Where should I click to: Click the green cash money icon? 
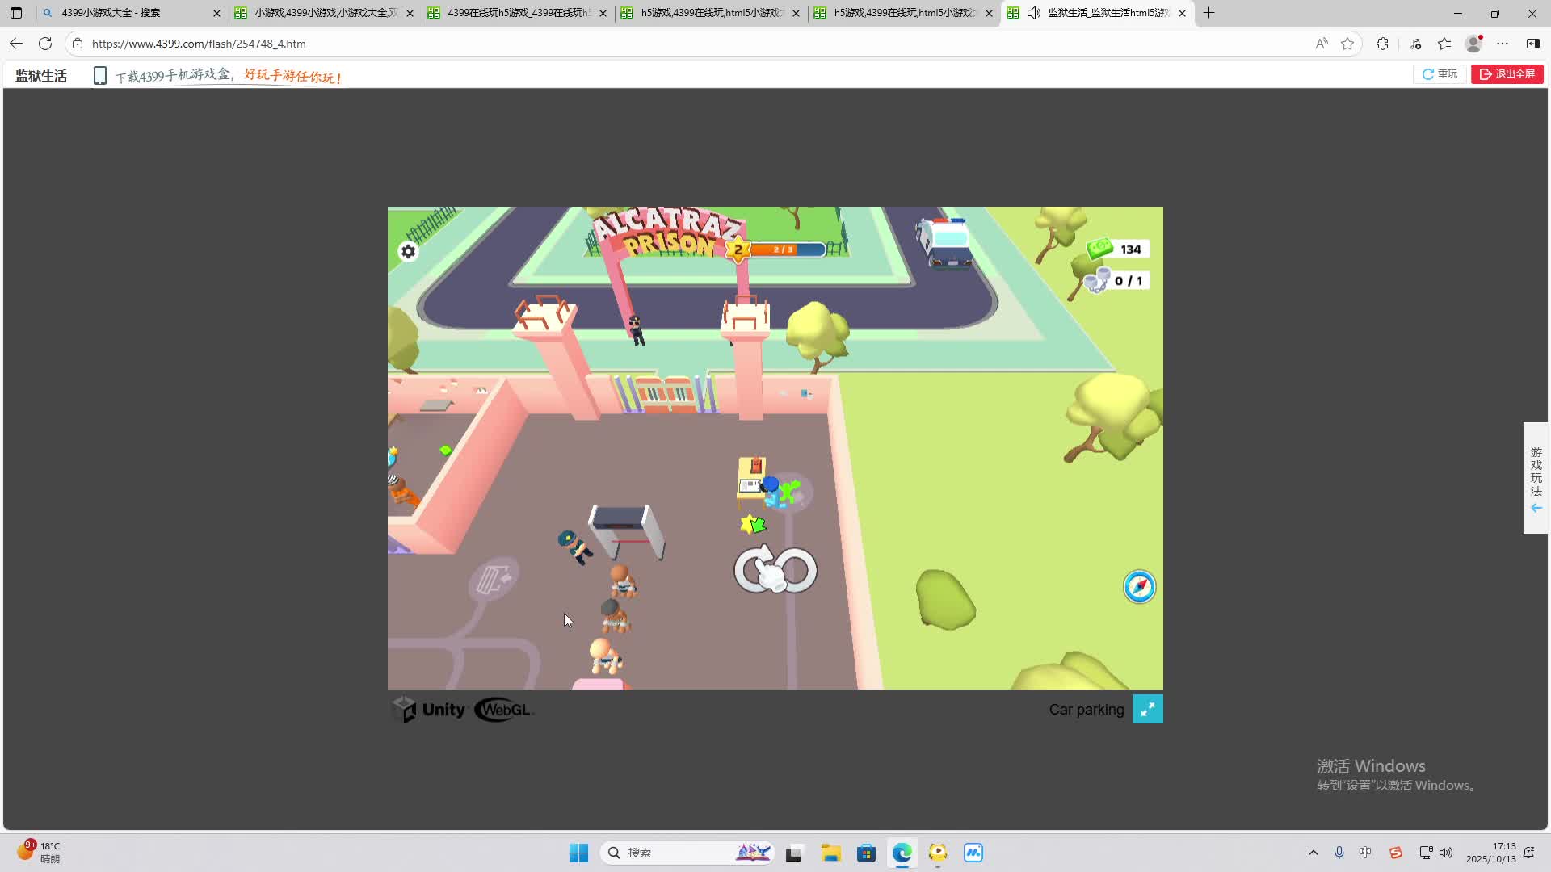(x=1099, y=248)
